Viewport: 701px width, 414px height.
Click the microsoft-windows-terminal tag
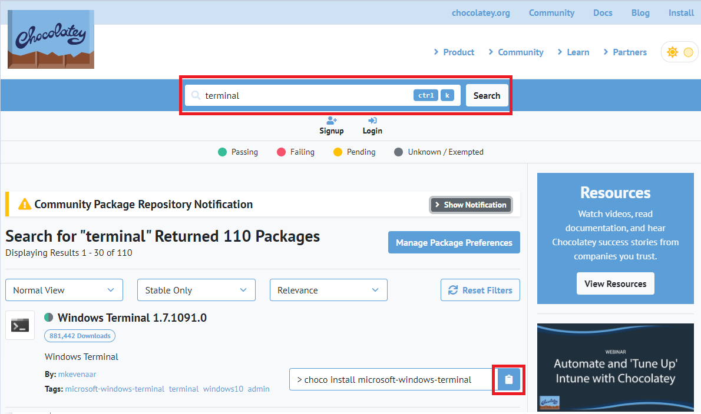click(x=114, y=389)
